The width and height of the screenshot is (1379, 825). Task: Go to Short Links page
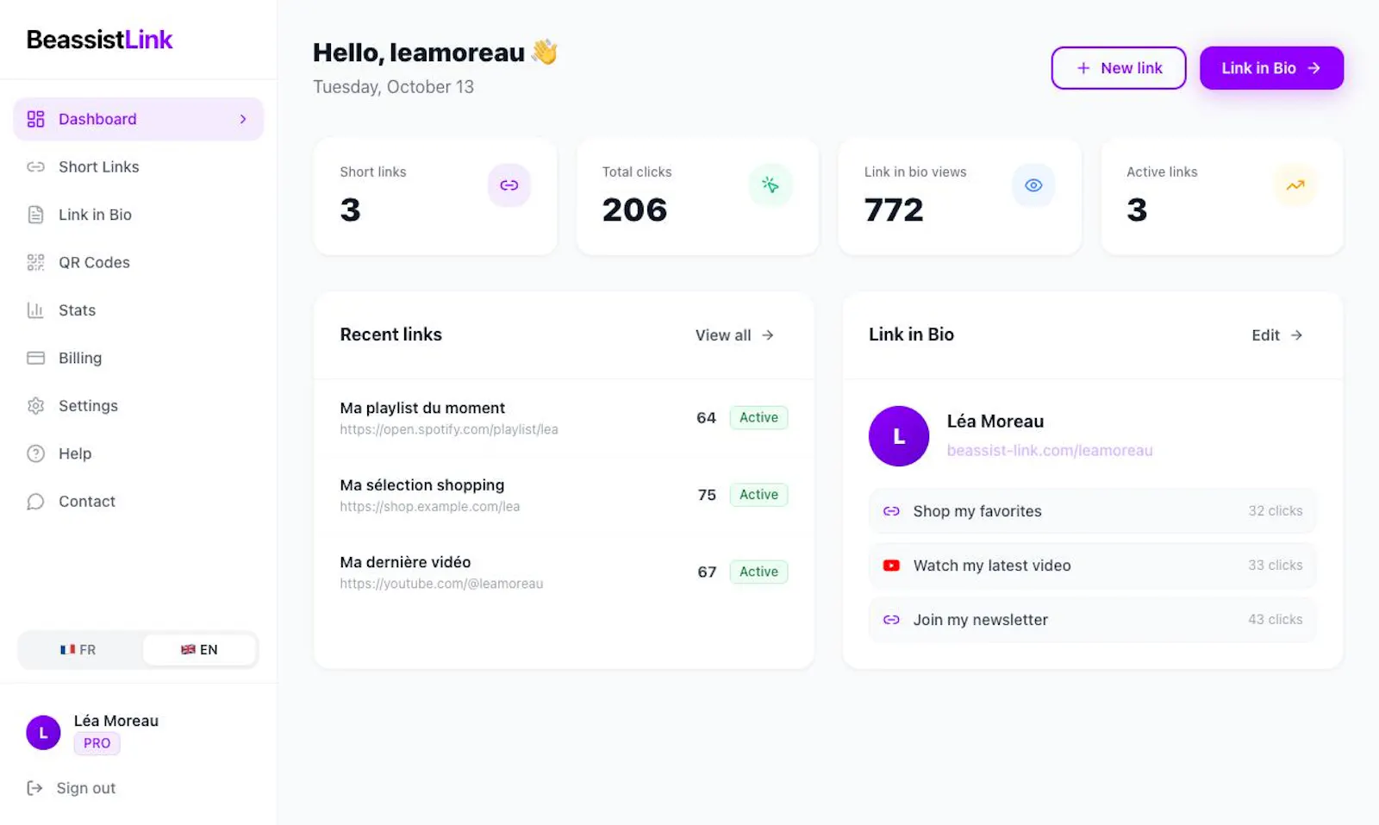click(138, 166)
